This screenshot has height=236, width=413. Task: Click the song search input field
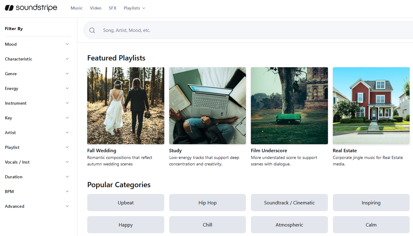tap(246, 30)
